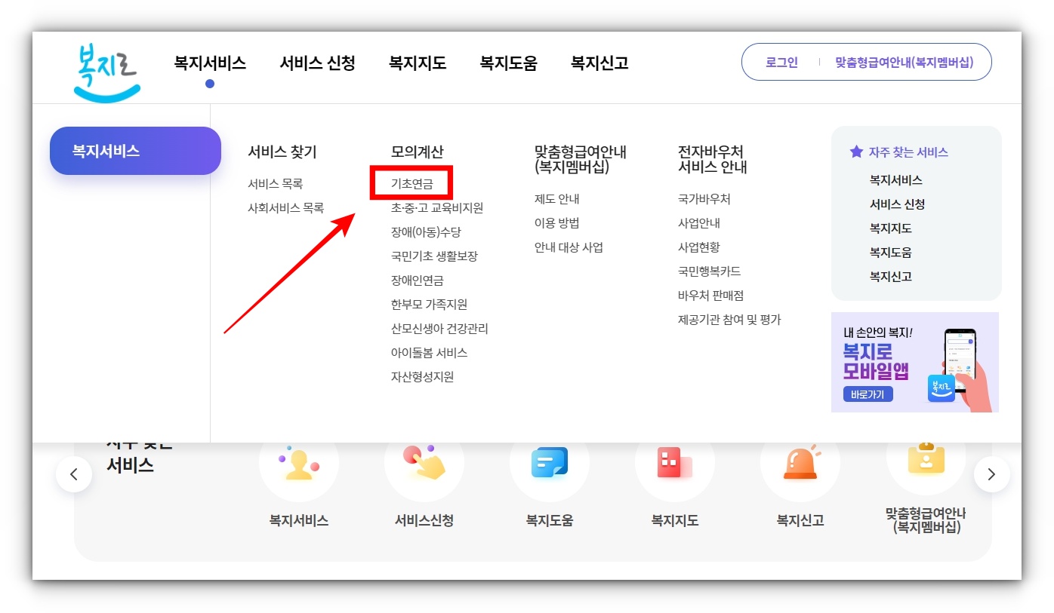Viewport: 1054px width, 613px height.
Task: Select the 복지서비스 person icon
Action: pos(299,464)
